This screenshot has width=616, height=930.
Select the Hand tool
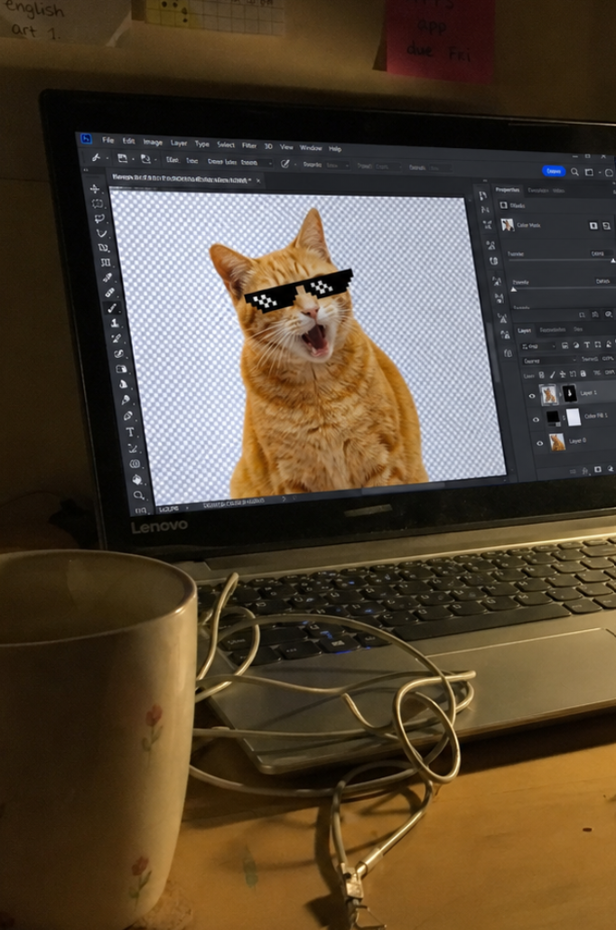pyautogui.click(x=137, y=479)
